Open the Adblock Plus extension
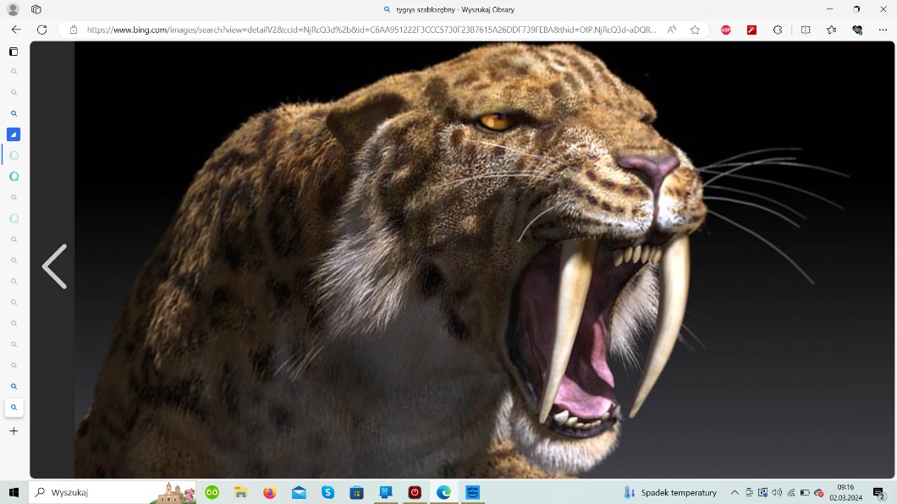Viewport: 897px width, 504px height. 726,30
